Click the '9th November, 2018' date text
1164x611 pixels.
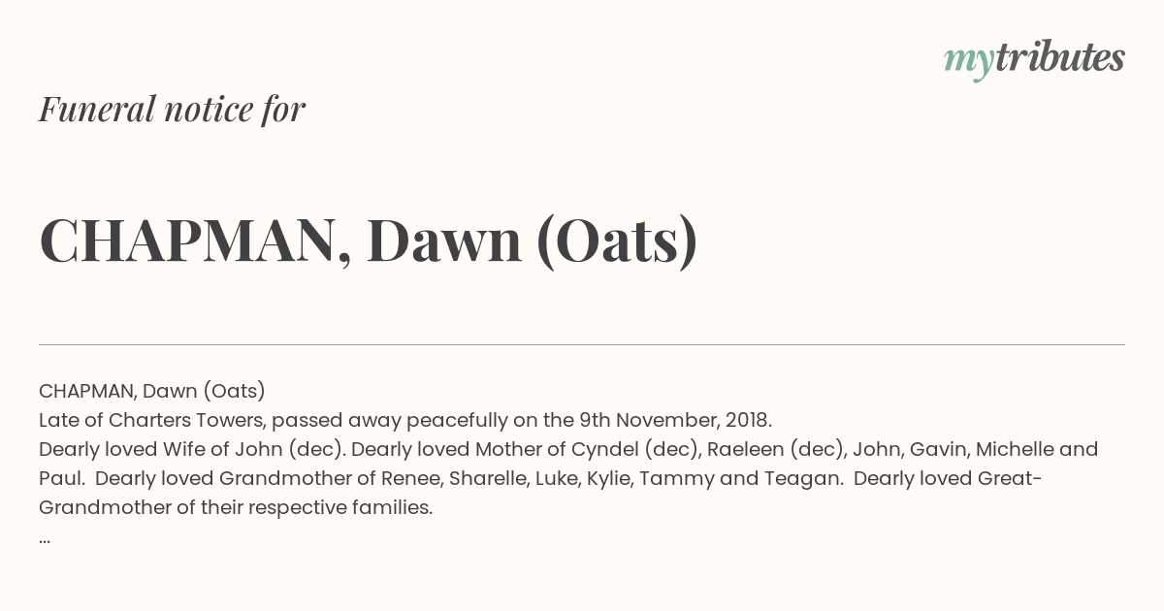pyautogui.click(x=675, y=420)
